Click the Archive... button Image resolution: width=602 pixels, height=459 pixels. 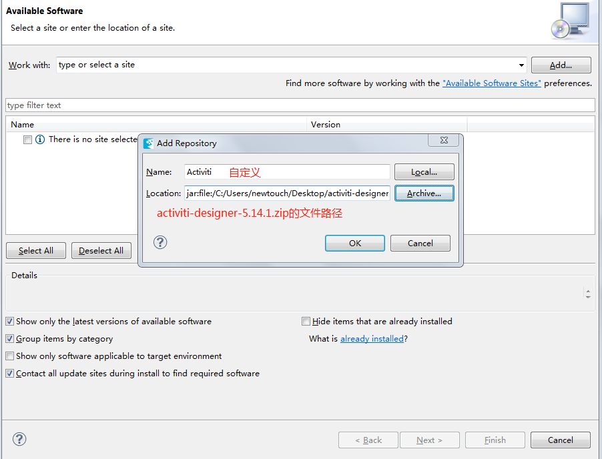coord(424,193)
